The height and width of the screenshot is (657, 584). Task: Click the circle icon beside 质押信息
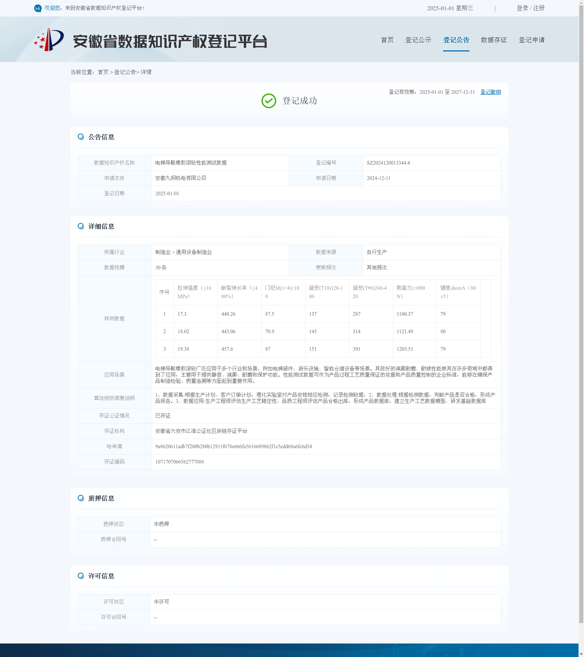[x=81, y=498]
